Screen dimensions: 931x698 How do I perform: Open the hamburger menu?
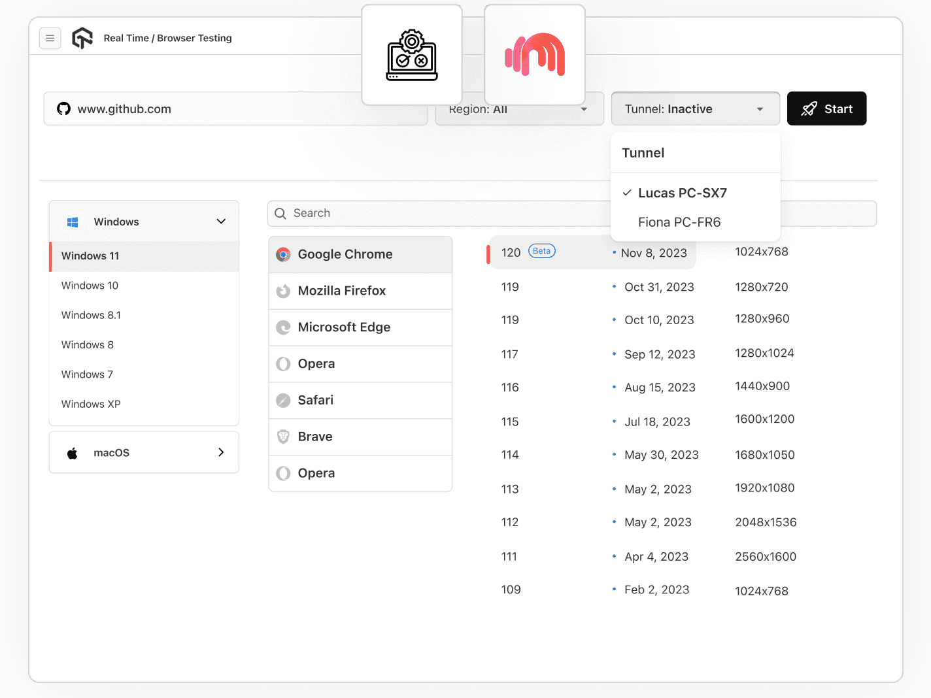[50, 38]
